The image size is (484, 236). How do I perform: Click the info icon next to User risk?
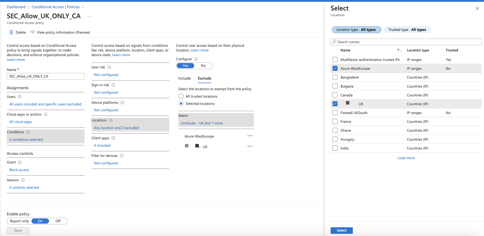[109, 67]
